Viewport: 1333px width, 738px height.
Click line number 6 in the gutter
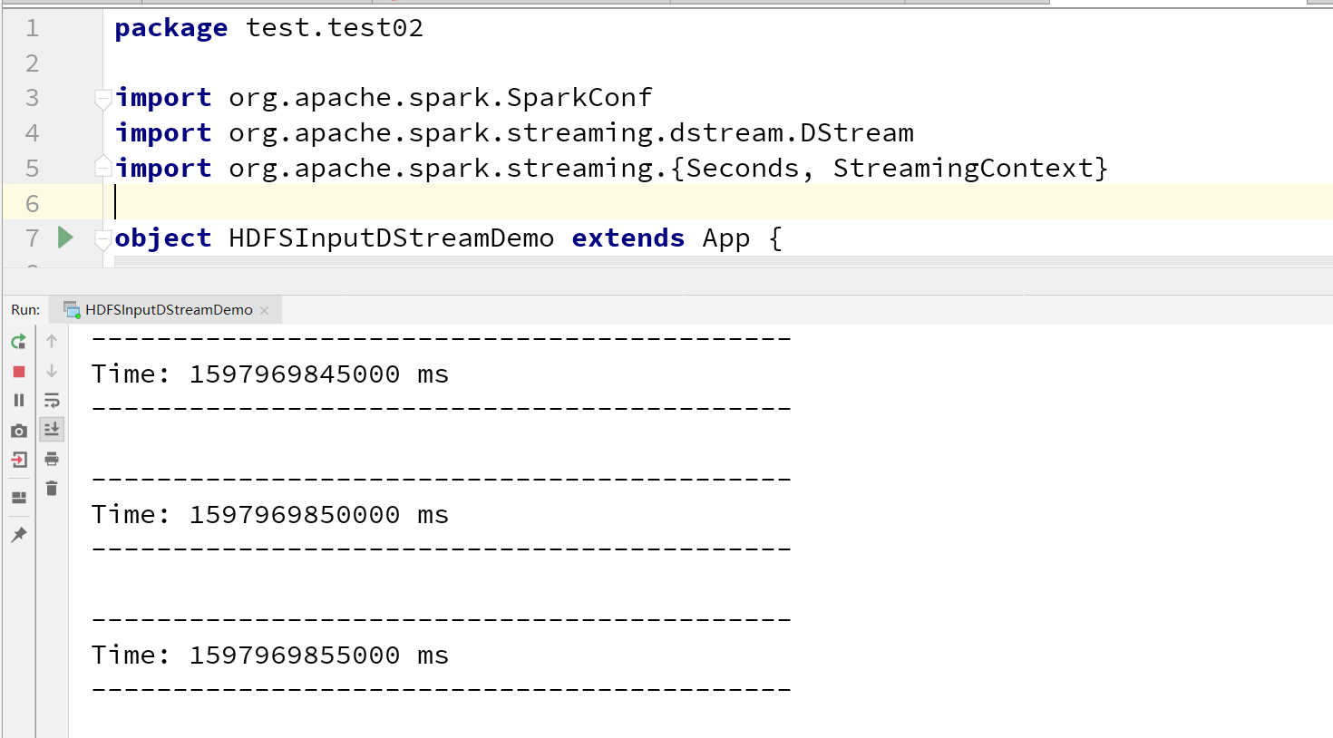32,203
